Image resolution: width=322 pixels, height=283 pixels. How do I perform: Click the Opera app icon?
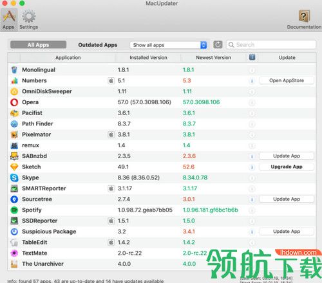click(x=14, y=102)
